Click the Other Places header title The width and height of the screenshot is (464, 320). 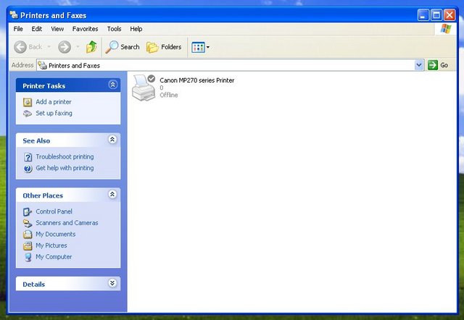(43, 195)
